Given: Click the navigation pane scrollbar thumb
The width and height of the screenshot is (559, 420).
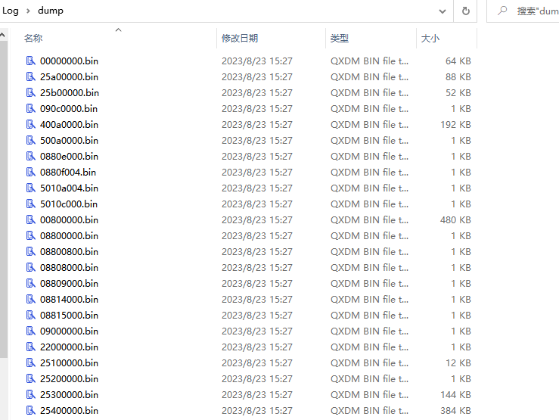Looking at the screenshot, I should pyautogui.click(x=4, y=200).
